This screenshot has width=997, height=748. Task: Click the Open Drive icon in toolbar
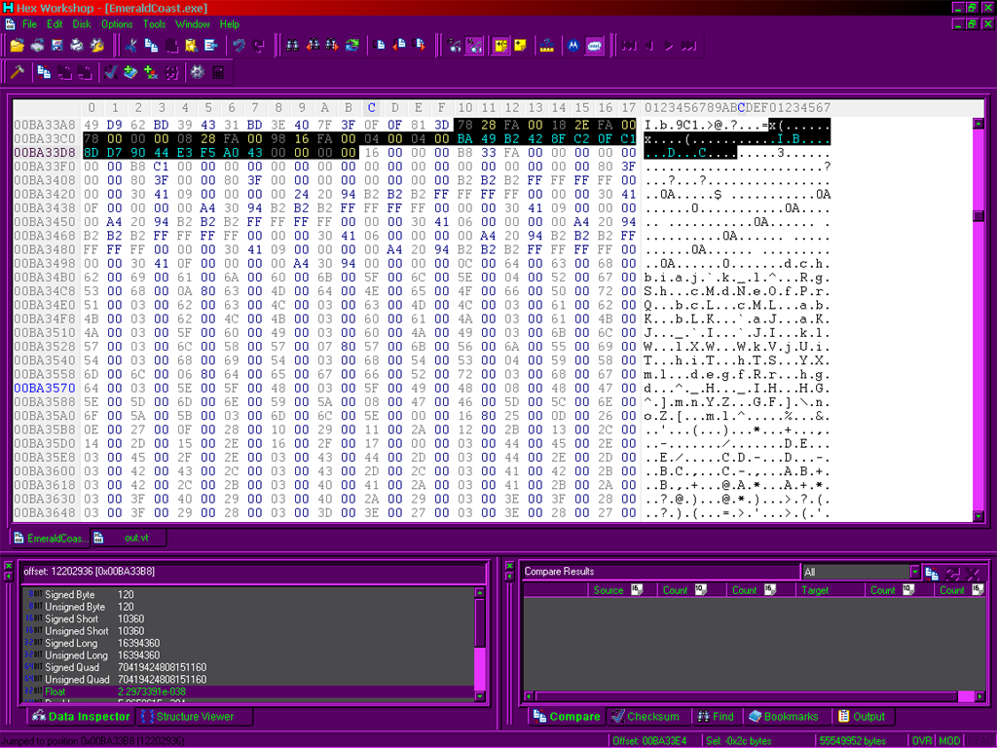(38, 46)
